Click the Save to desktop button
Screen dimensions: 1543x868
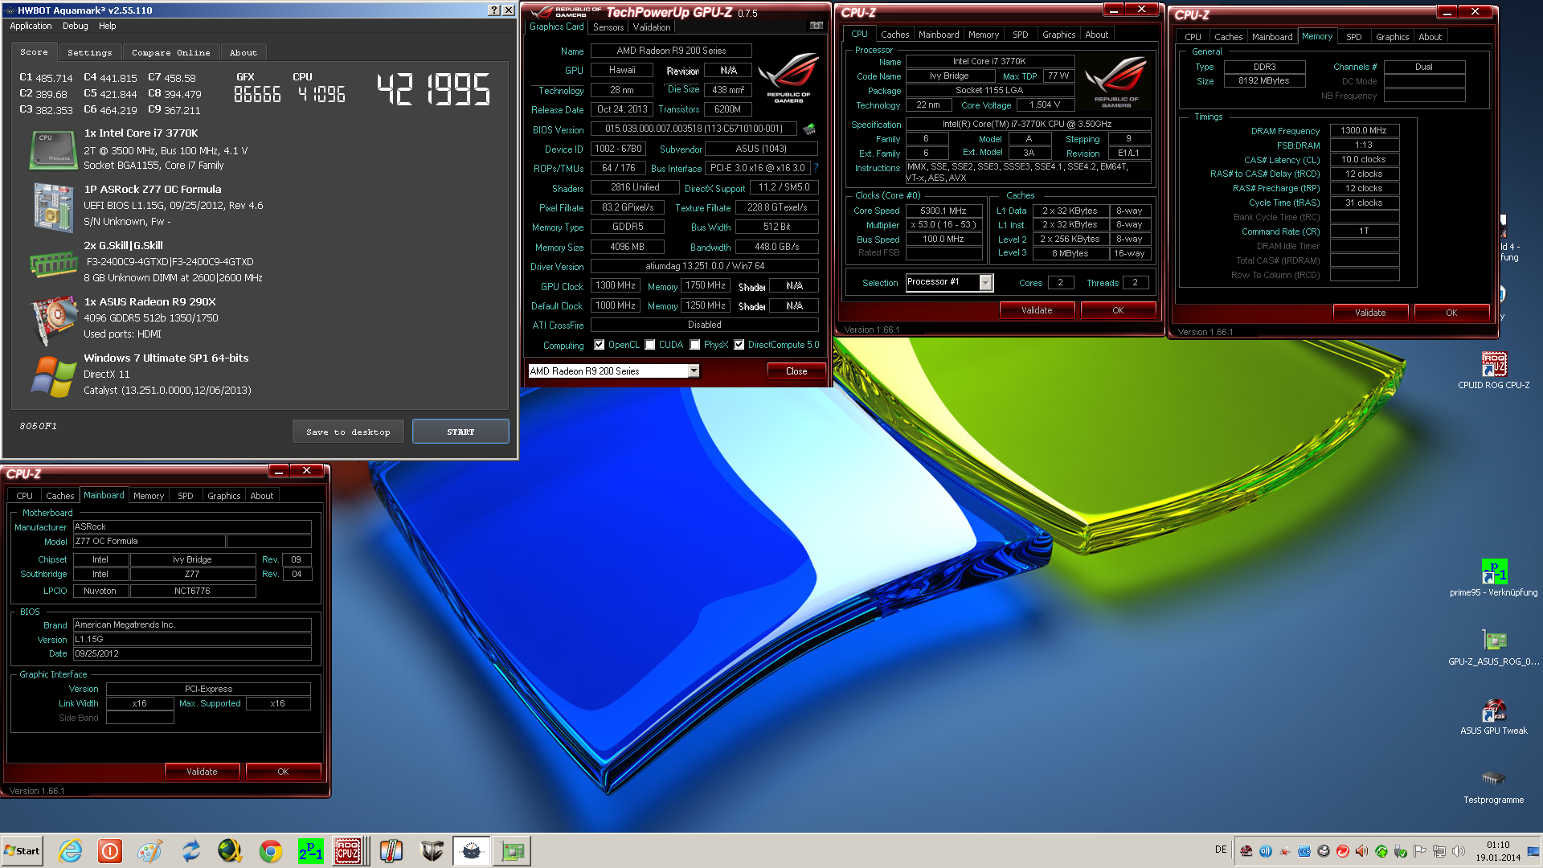point(348,432)
